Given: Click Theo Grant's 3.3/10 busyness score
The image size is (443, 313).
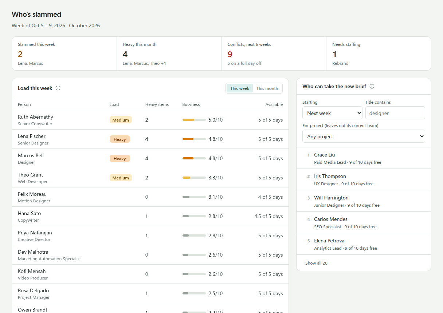Looking at the screenshot, I should point(216,178).
